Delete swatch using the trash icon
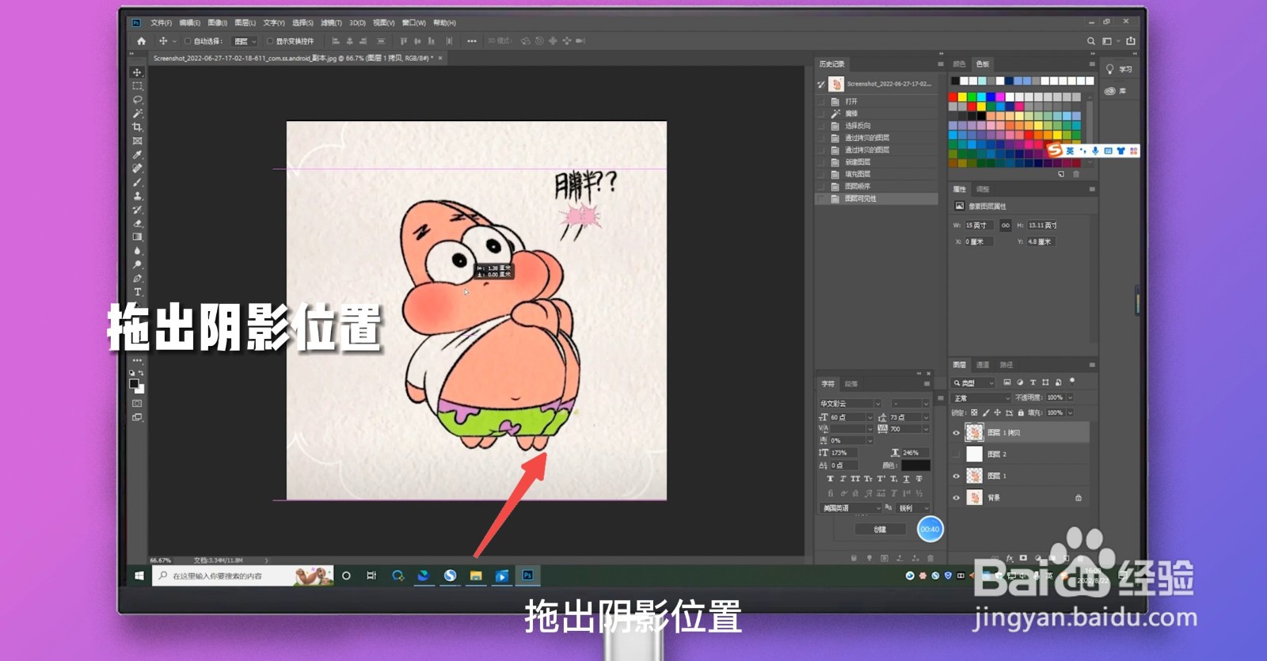Image resolution: width=1267 pixels, height=661 pixels. (1076, 174)
